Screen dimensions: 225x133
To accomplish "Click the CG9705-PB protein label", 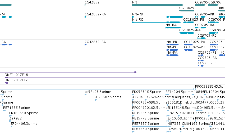I will (x=207, y=53).
